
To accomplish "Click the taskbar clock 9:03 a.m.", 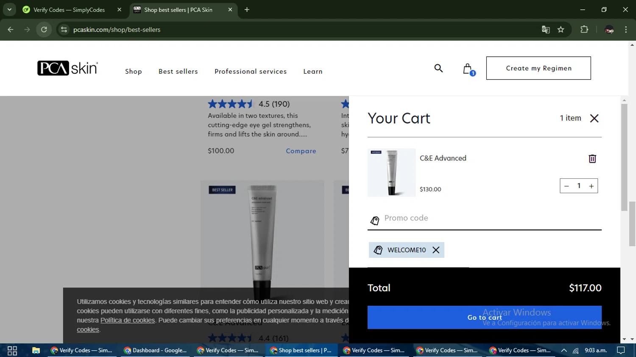I will 596,351.
